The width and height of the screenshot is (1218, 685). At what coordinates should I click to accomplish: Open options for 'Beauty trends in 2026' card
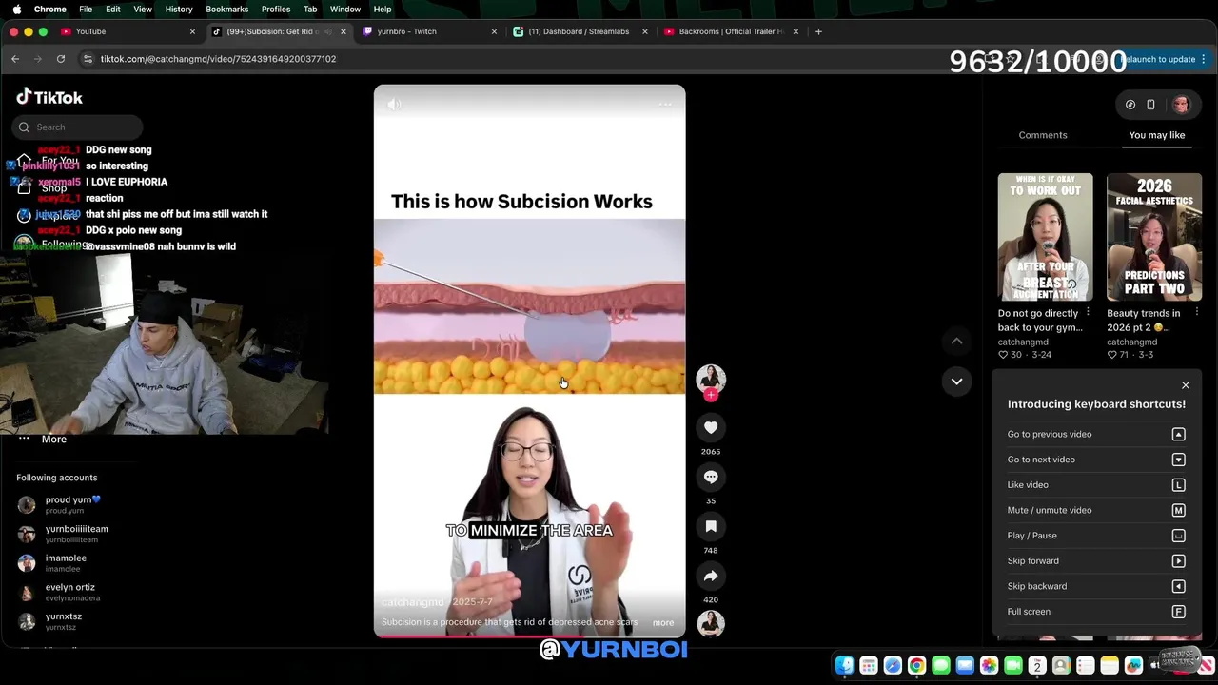tap(1196, 313)
